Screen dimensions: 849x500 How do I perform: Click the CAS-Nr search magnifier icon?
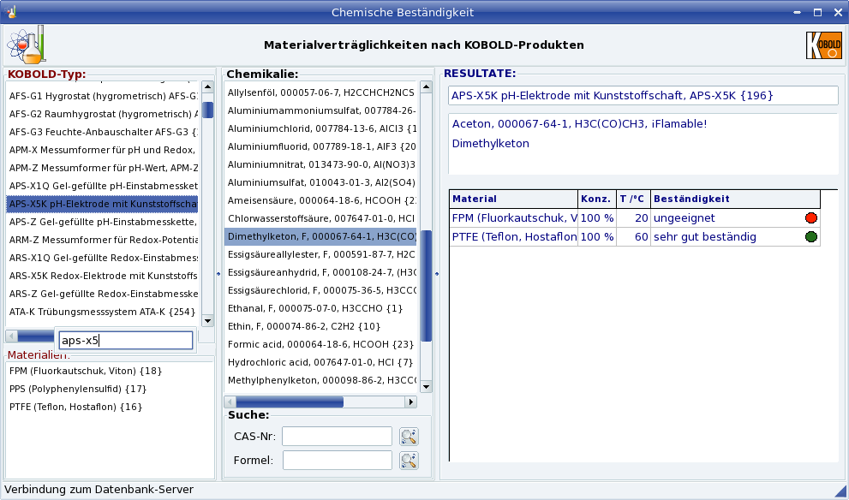click(x=409, y=437)
